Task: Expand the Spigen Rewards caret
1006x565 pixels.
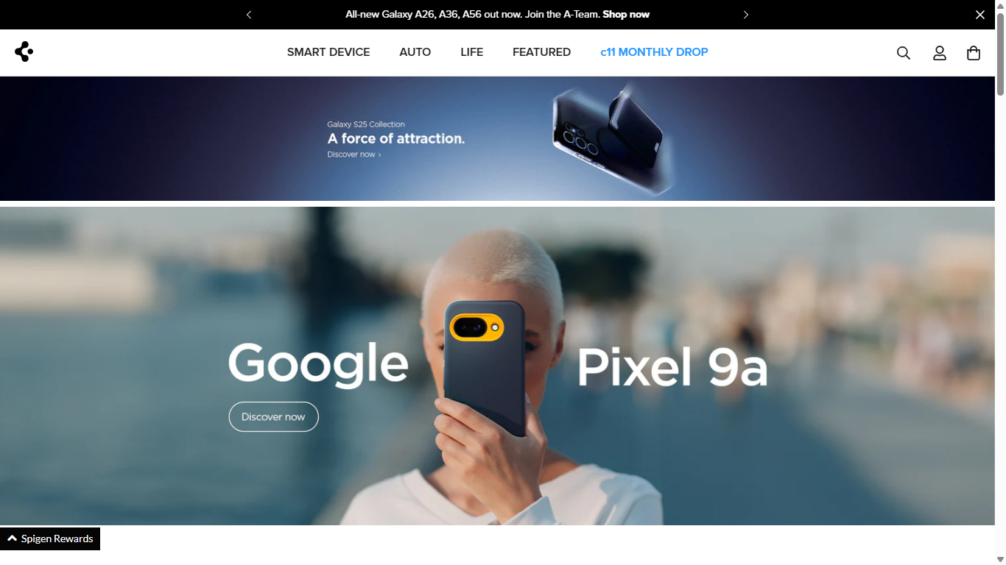Action: tap(12, 539)
